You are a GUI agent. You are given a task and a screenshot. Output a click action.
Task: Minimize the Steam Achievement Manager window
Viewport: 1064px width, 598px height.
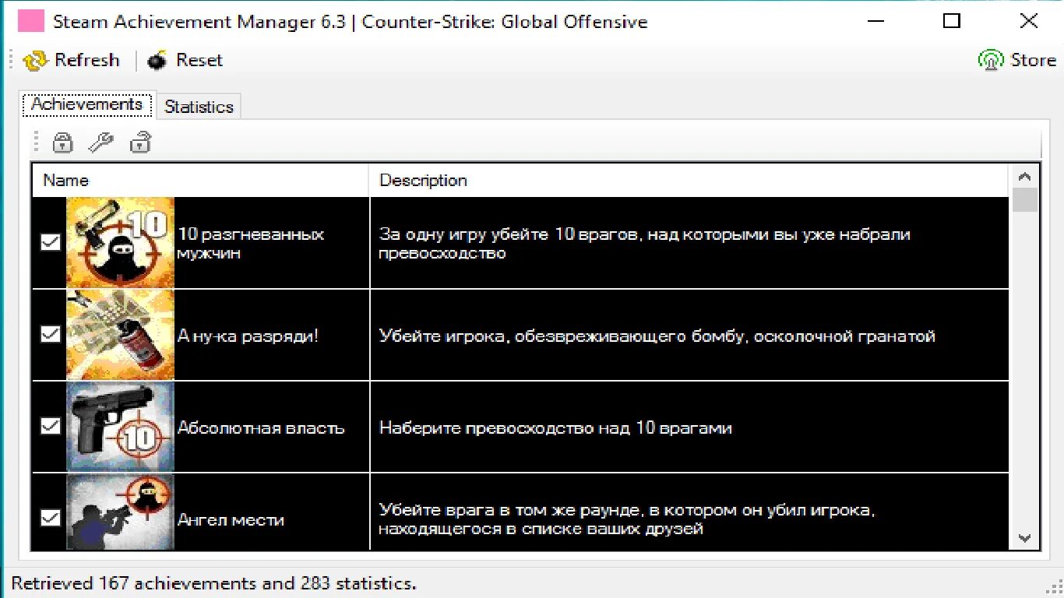click(875, 21)
